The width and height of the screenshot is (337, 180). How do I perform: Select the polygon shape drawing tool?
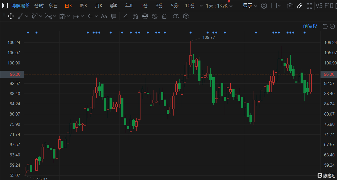(x=34, y=17)
